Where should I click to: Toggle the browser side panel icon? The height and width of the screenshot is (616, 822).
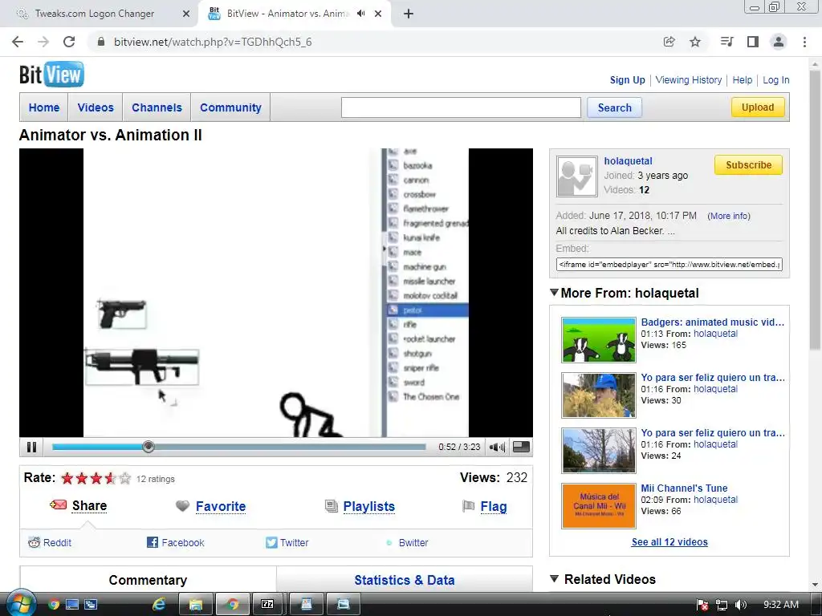(x=753, y=42)
